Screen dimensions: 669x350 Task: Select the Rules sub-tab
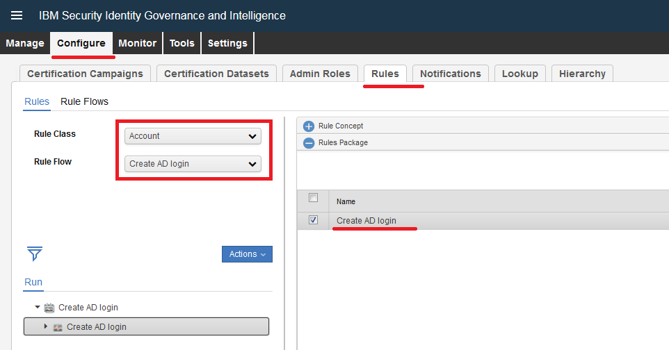37,101
